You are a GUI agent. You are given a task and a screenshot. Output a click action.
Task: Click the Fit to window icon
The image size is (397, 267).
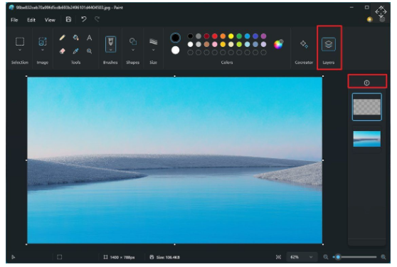278,257
